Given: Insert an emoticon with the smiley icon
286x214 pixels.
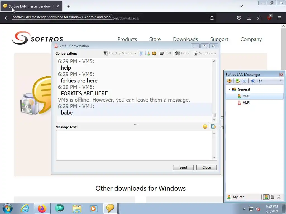Looking at the screenshot, I should 205,127.
